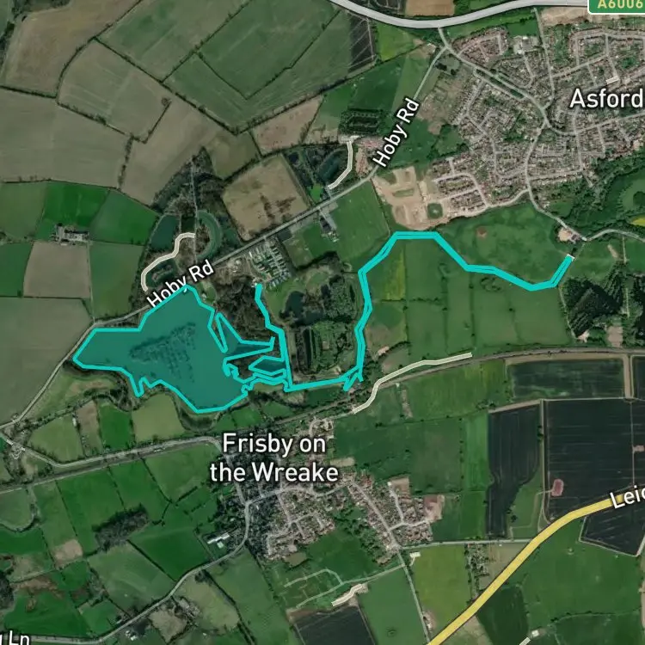Select the white track running along the railway
This screenshot has width=645, height=645.
411,381
